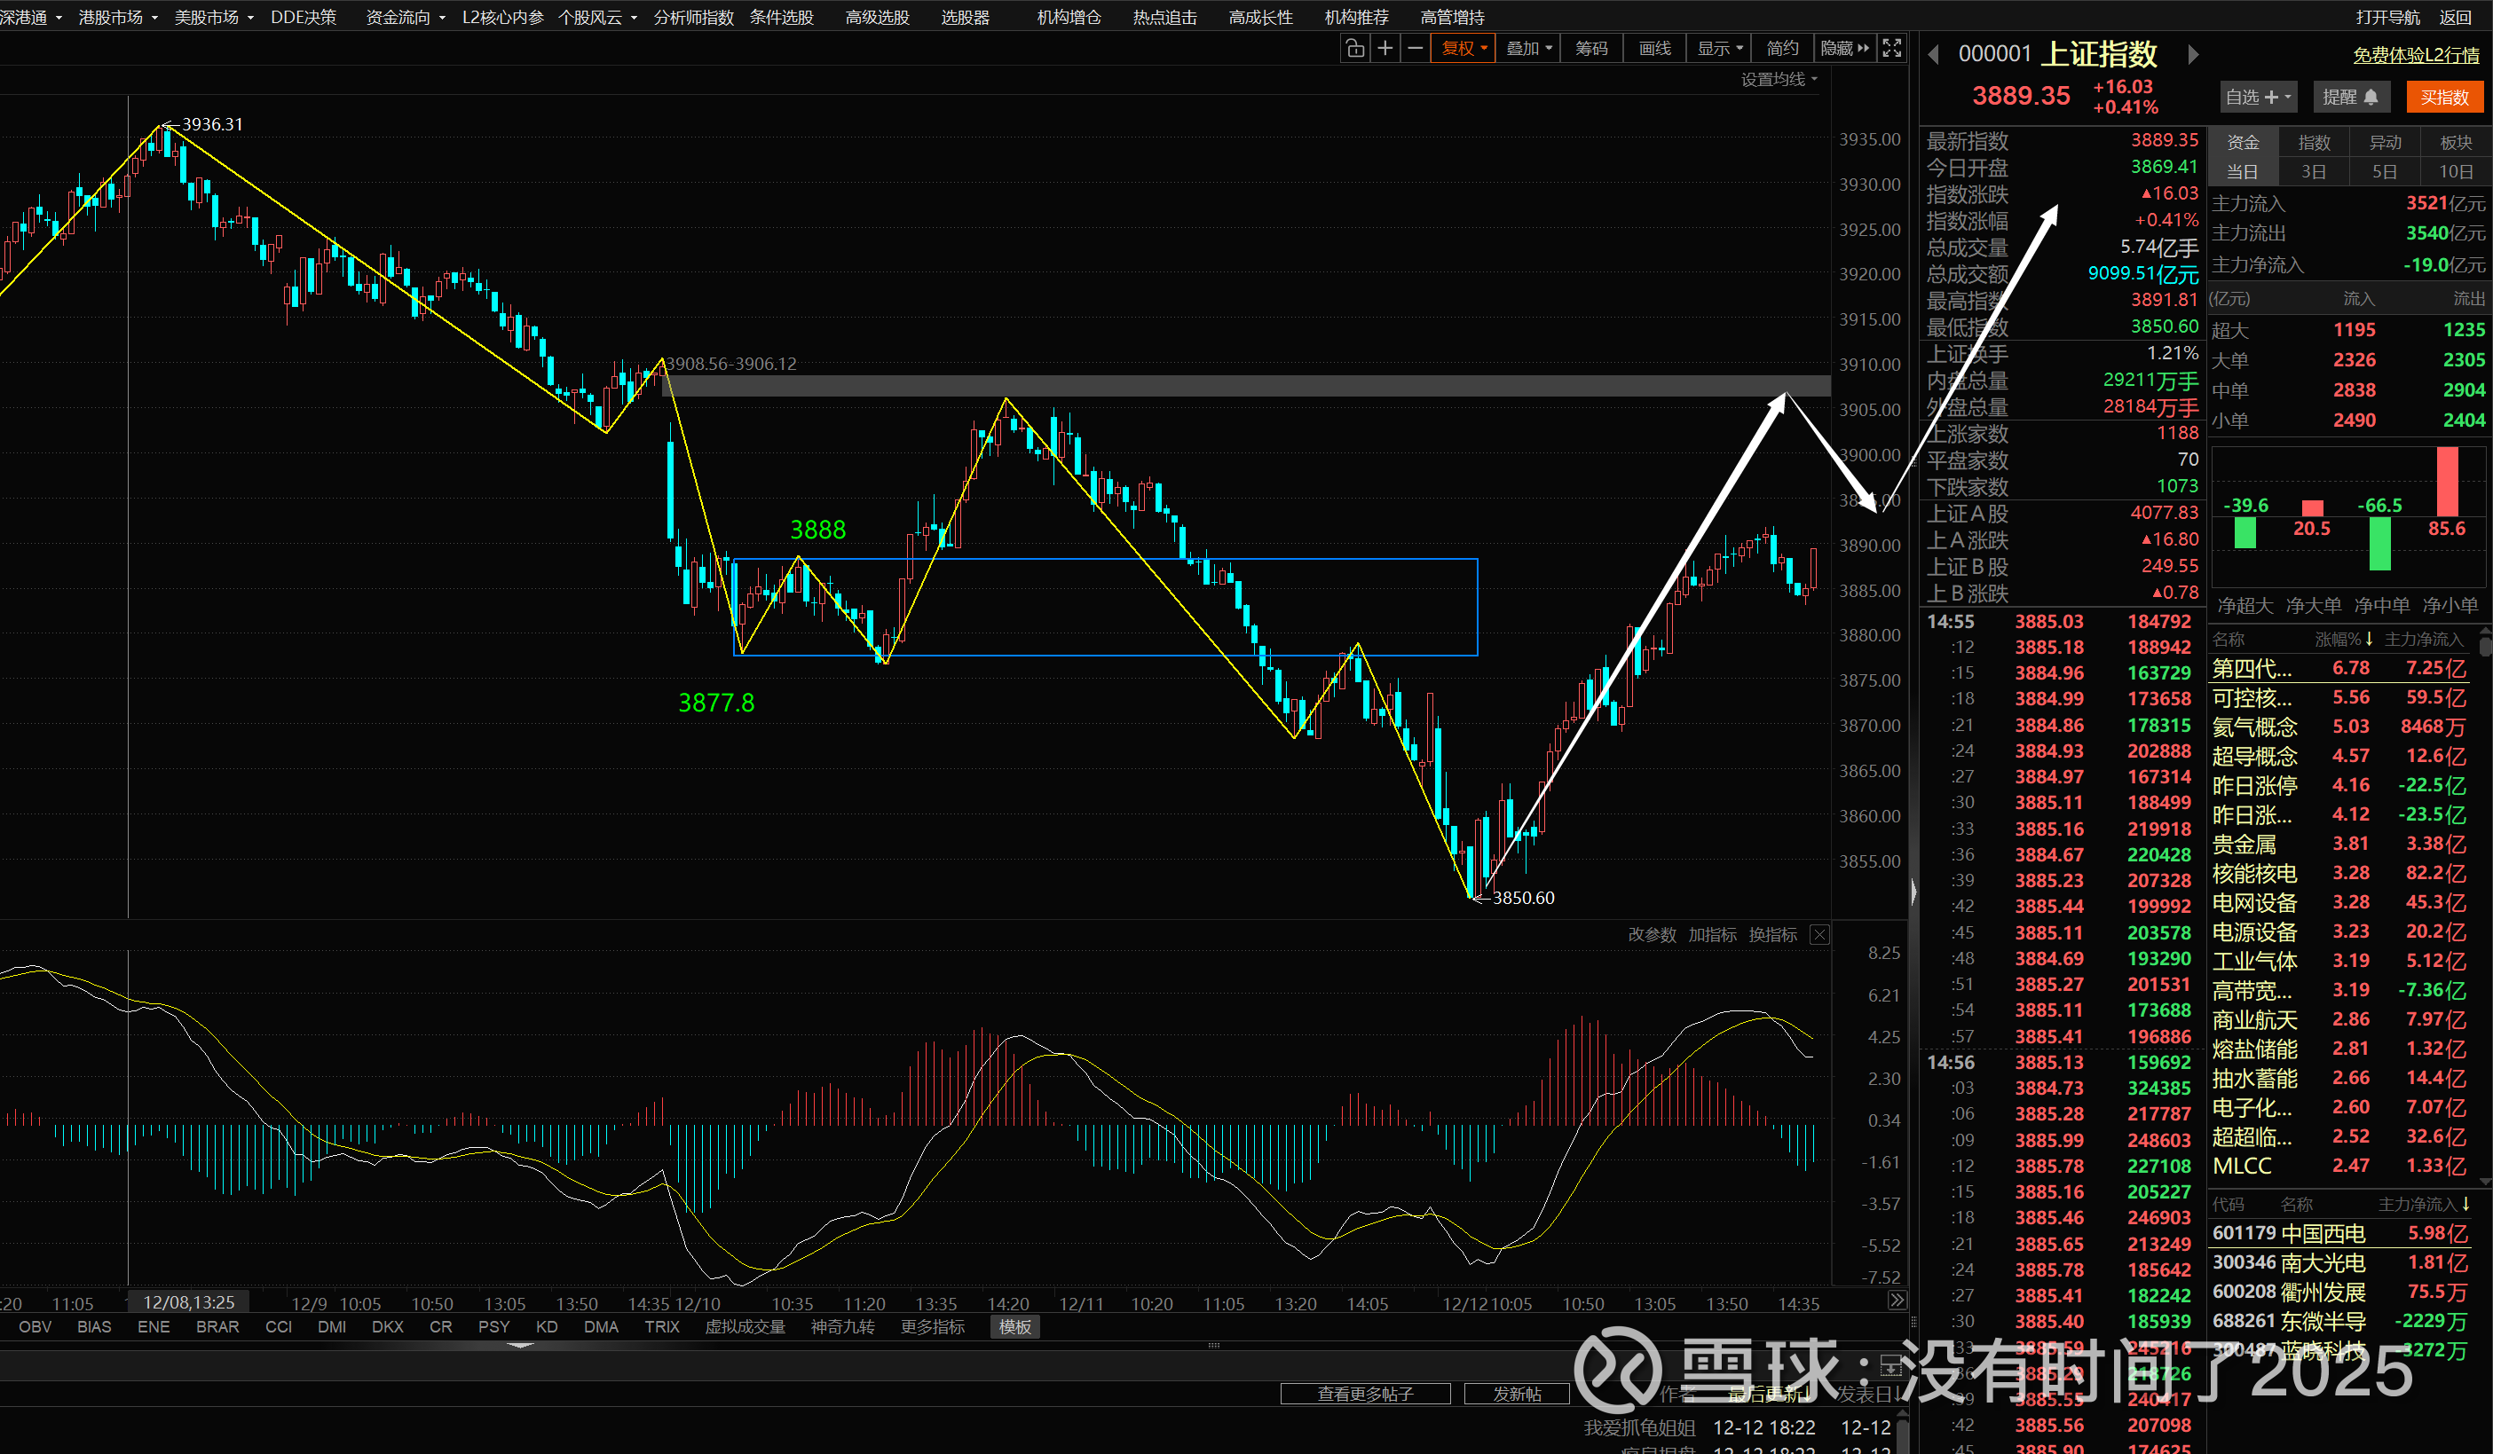This screenshot has height=1454, width=2493.
Task: Expand the 设置均线 dropdown
Action: pos(1779,79)
